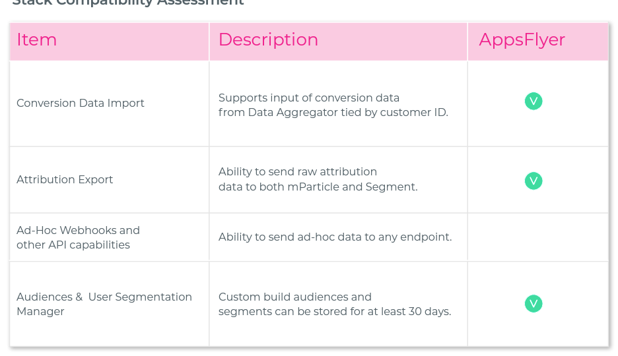Viewport: 618px width, 356px height.
Task: Click the green check icon for Audiences & User Segmentation
Action: pyautogui.click(x=533, y=304)
